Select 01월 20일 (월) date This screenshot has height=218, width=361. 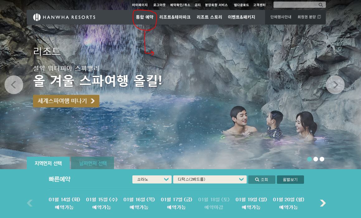pos(288,203)
